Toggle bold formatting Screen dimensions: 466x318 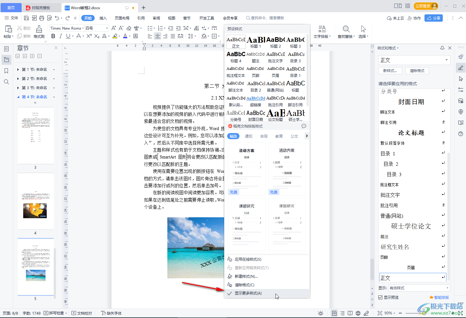pyautogui.click(x=53, y=36)
